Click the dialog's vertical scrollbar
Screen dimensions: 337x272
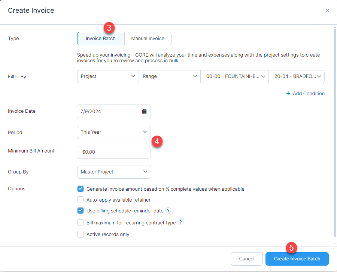tap(335, 133)
